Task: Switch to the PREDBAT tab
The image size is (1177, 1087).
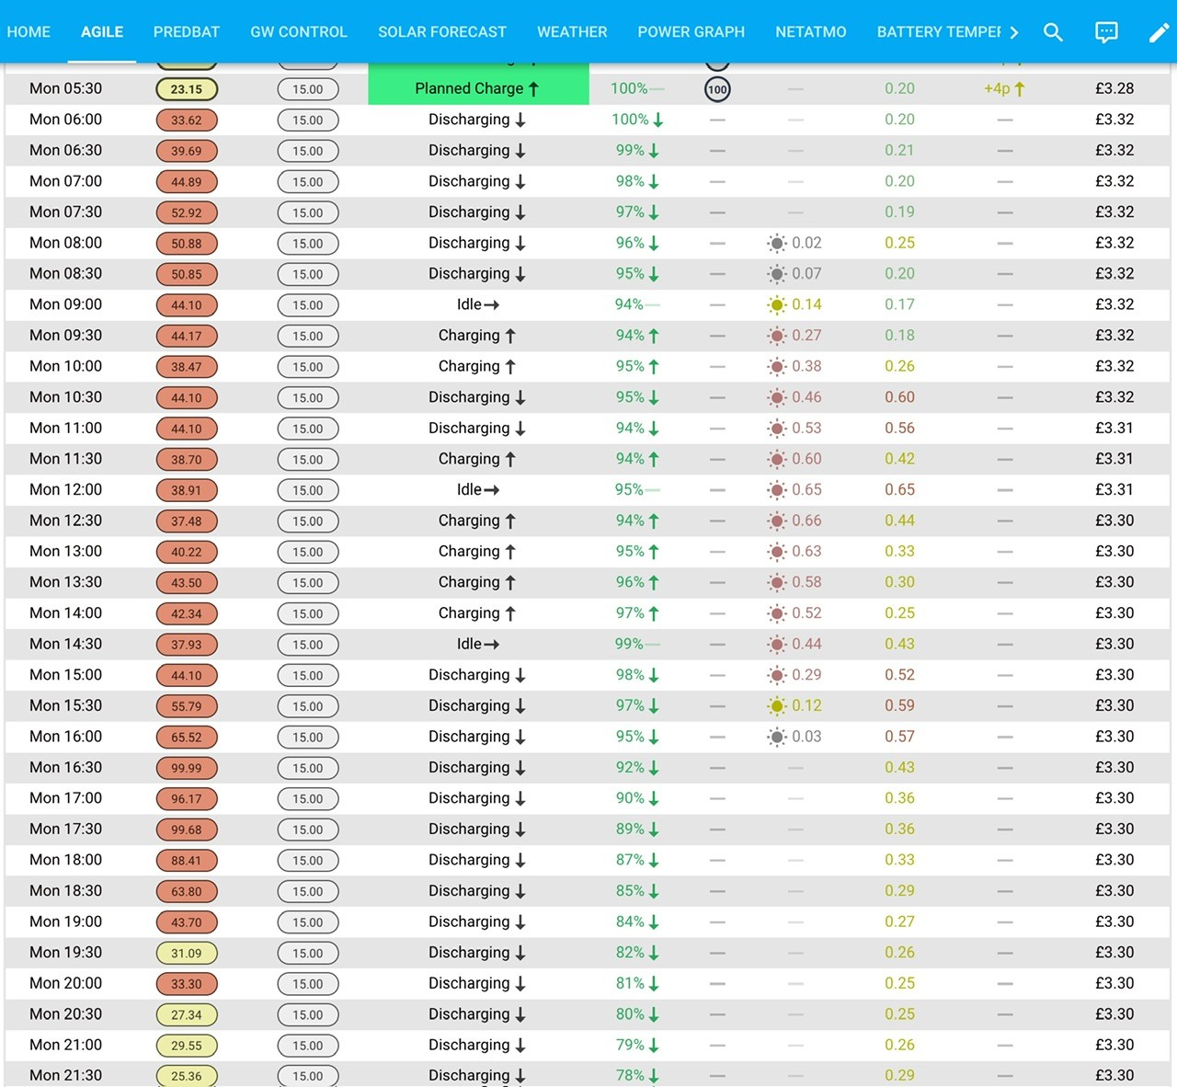Action: (x=187, y=32)
